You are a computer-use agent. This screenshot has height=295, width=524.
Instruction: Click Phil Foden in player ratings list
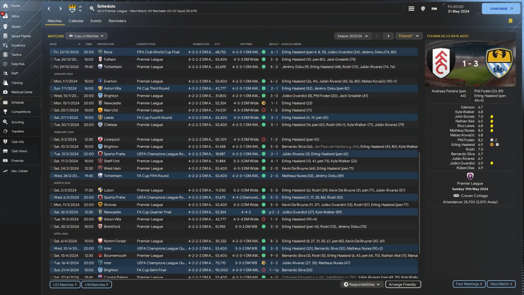[x=466, y=140]
